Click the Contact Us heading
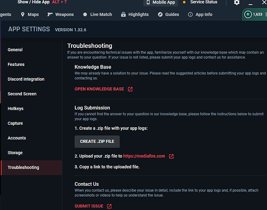 point(87,184)
